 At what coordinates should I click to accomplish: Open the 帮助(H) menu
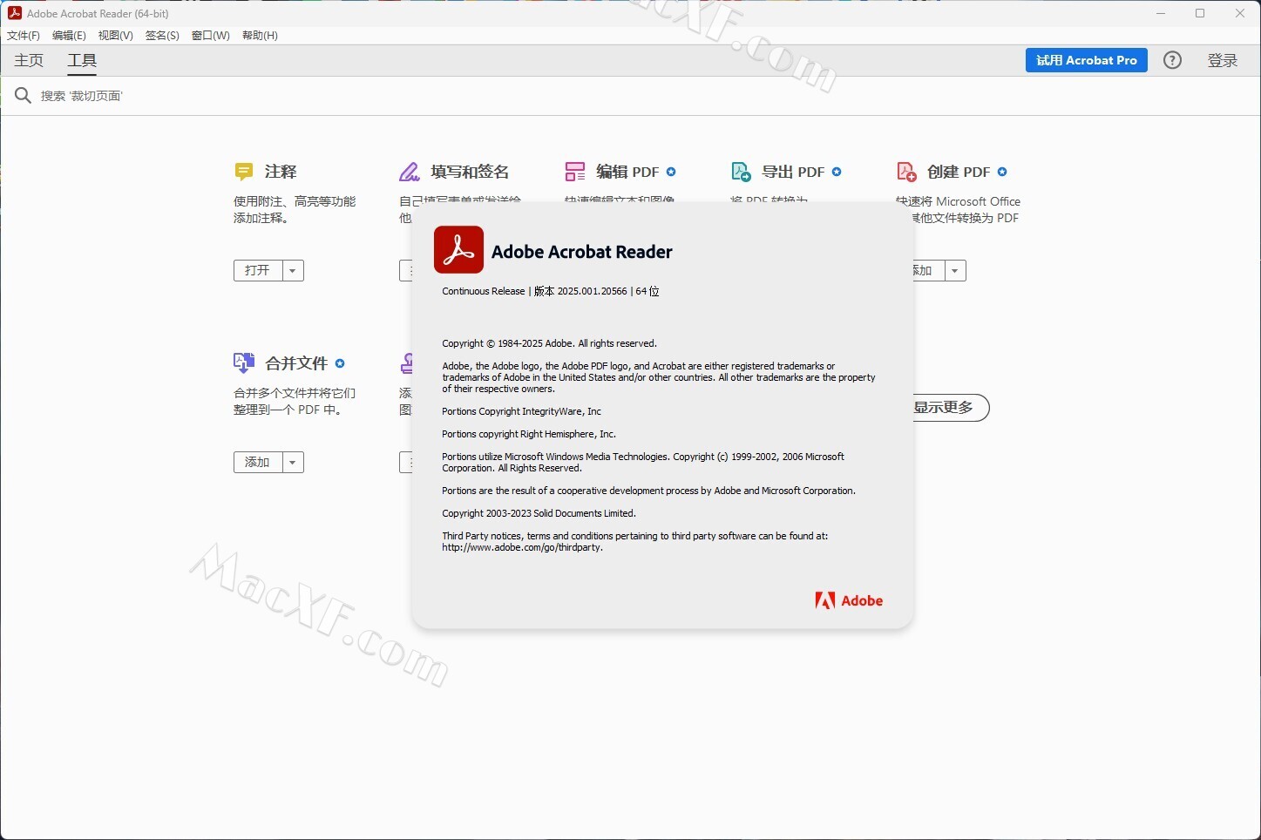(x=260, y=36)
